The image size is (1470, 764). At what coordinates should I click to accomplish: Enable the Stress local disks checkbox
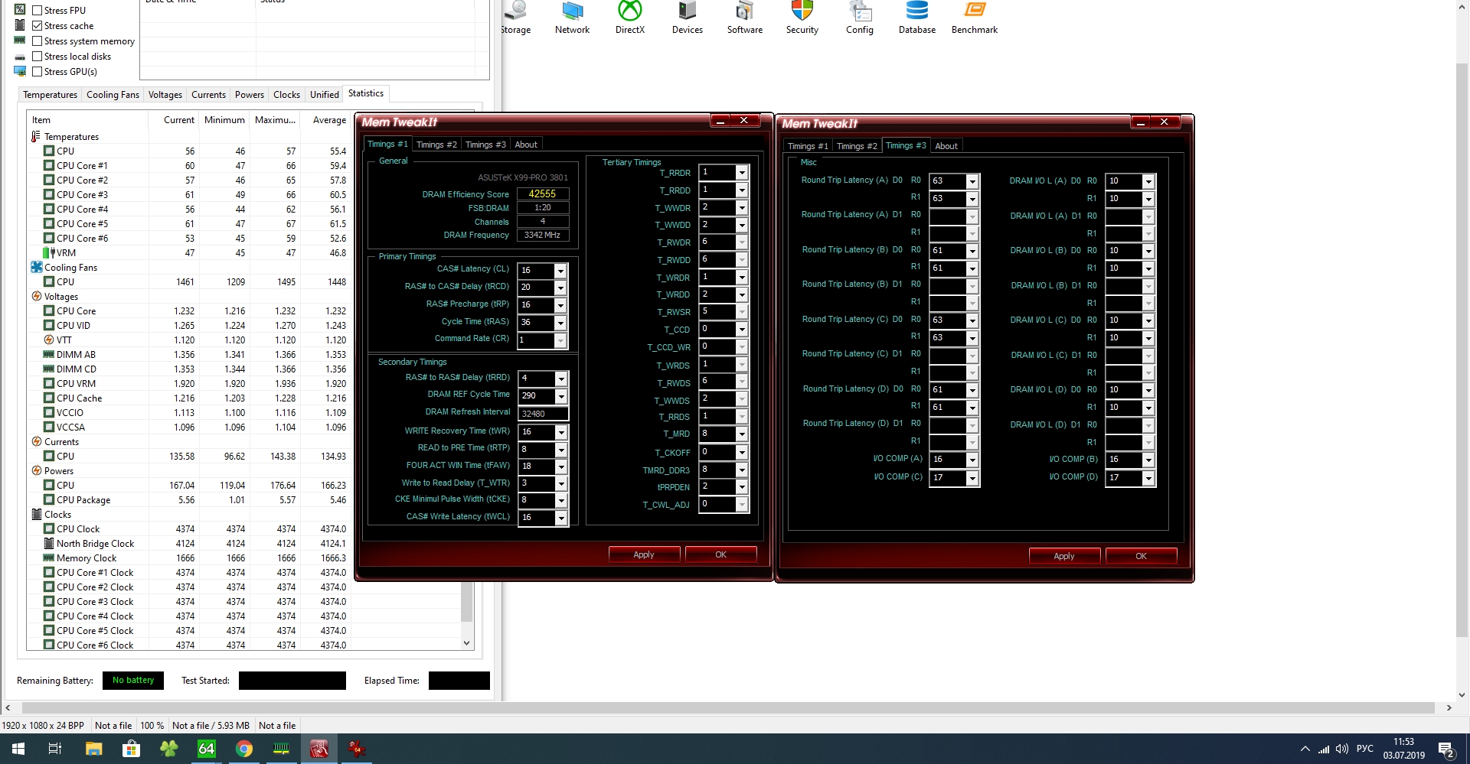(37, 56)
